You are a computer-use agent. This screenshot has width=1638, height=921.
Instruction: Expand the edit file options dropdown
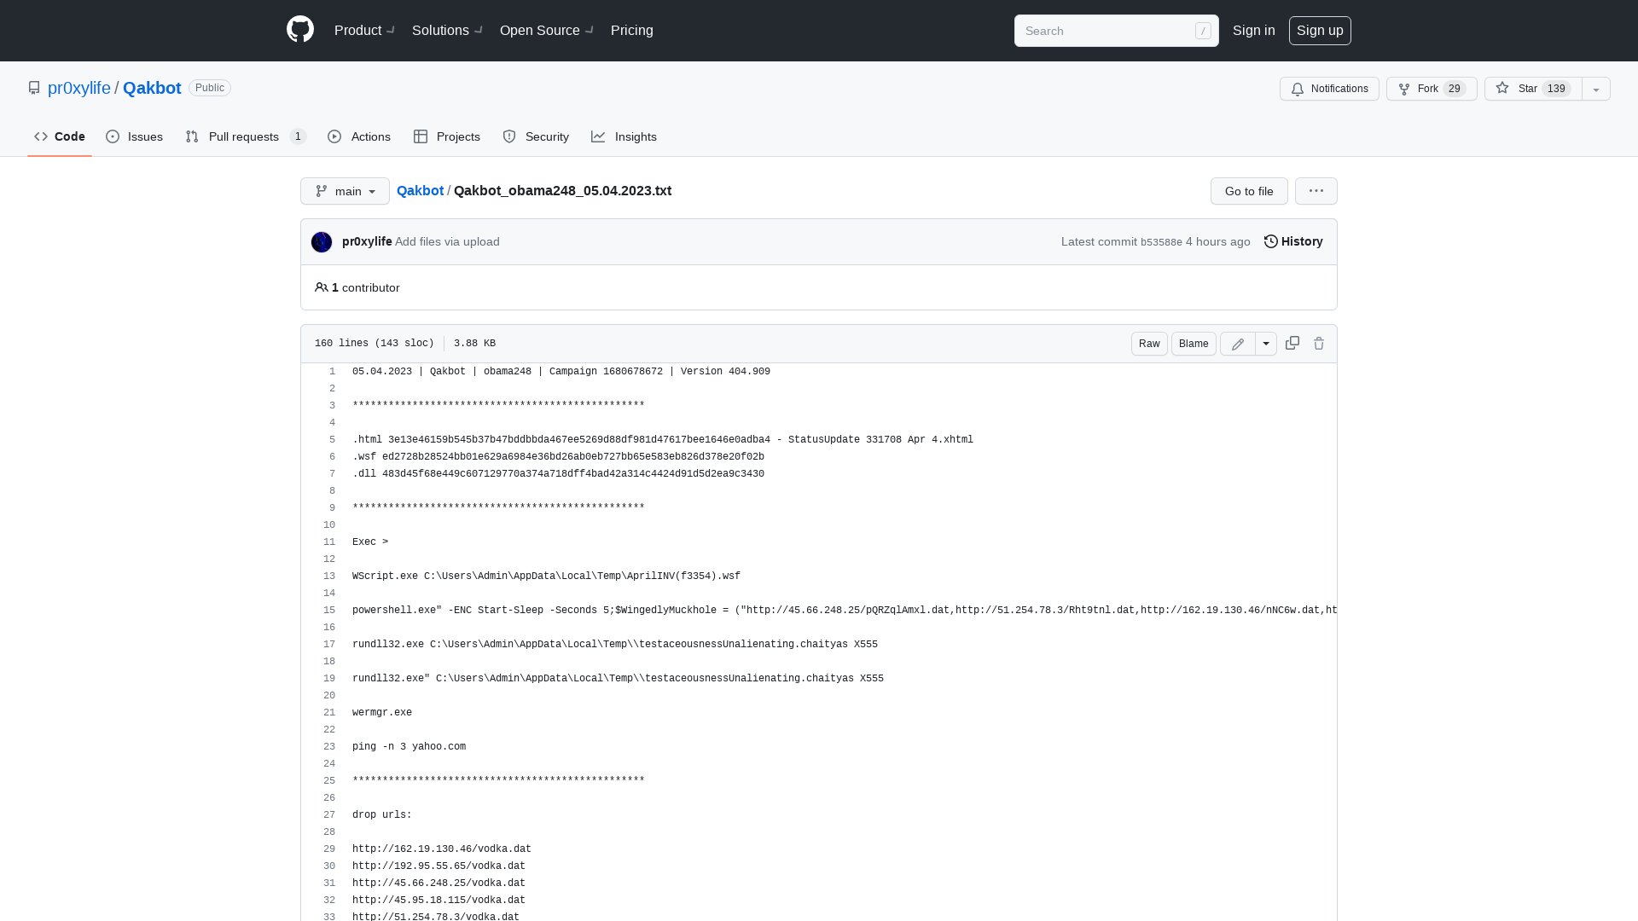click(x=1266, y=343)
